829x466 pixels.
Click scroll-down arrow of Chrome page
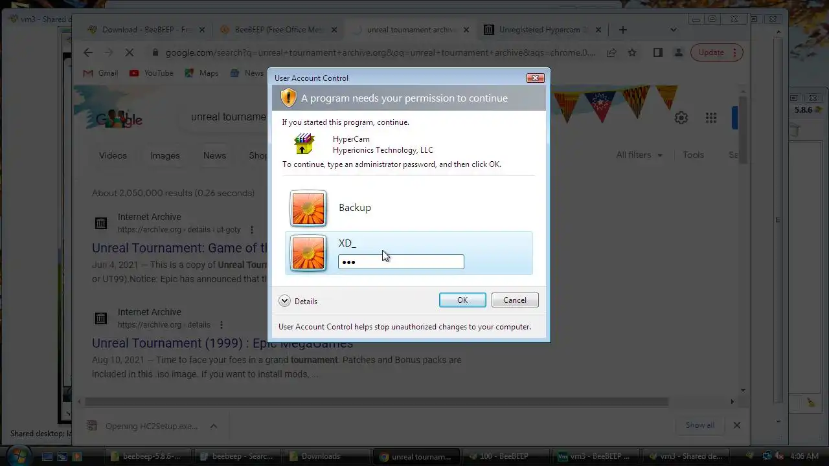(x=743, y=390)
